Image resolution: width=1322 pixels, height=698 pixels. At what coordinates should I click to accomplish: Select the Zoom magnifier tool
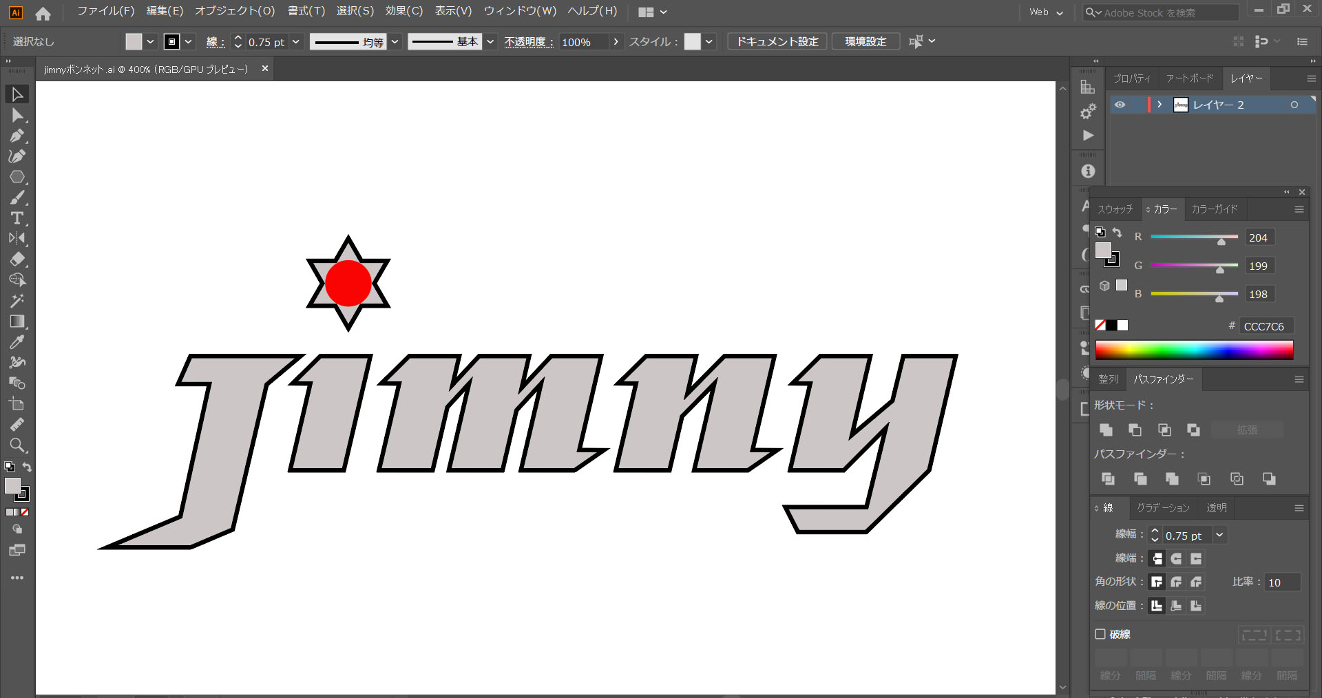[17, 445]
